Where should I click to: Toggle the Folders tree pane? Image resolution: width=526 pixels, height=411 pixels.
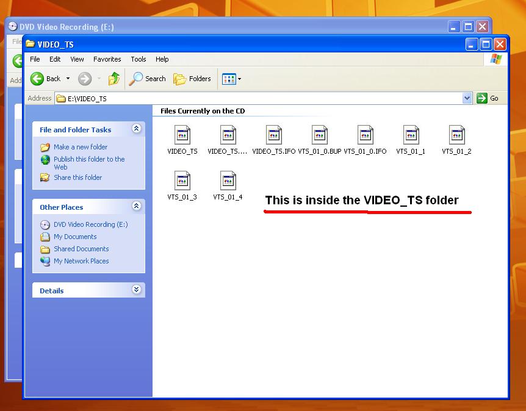[x=192, y=79]
